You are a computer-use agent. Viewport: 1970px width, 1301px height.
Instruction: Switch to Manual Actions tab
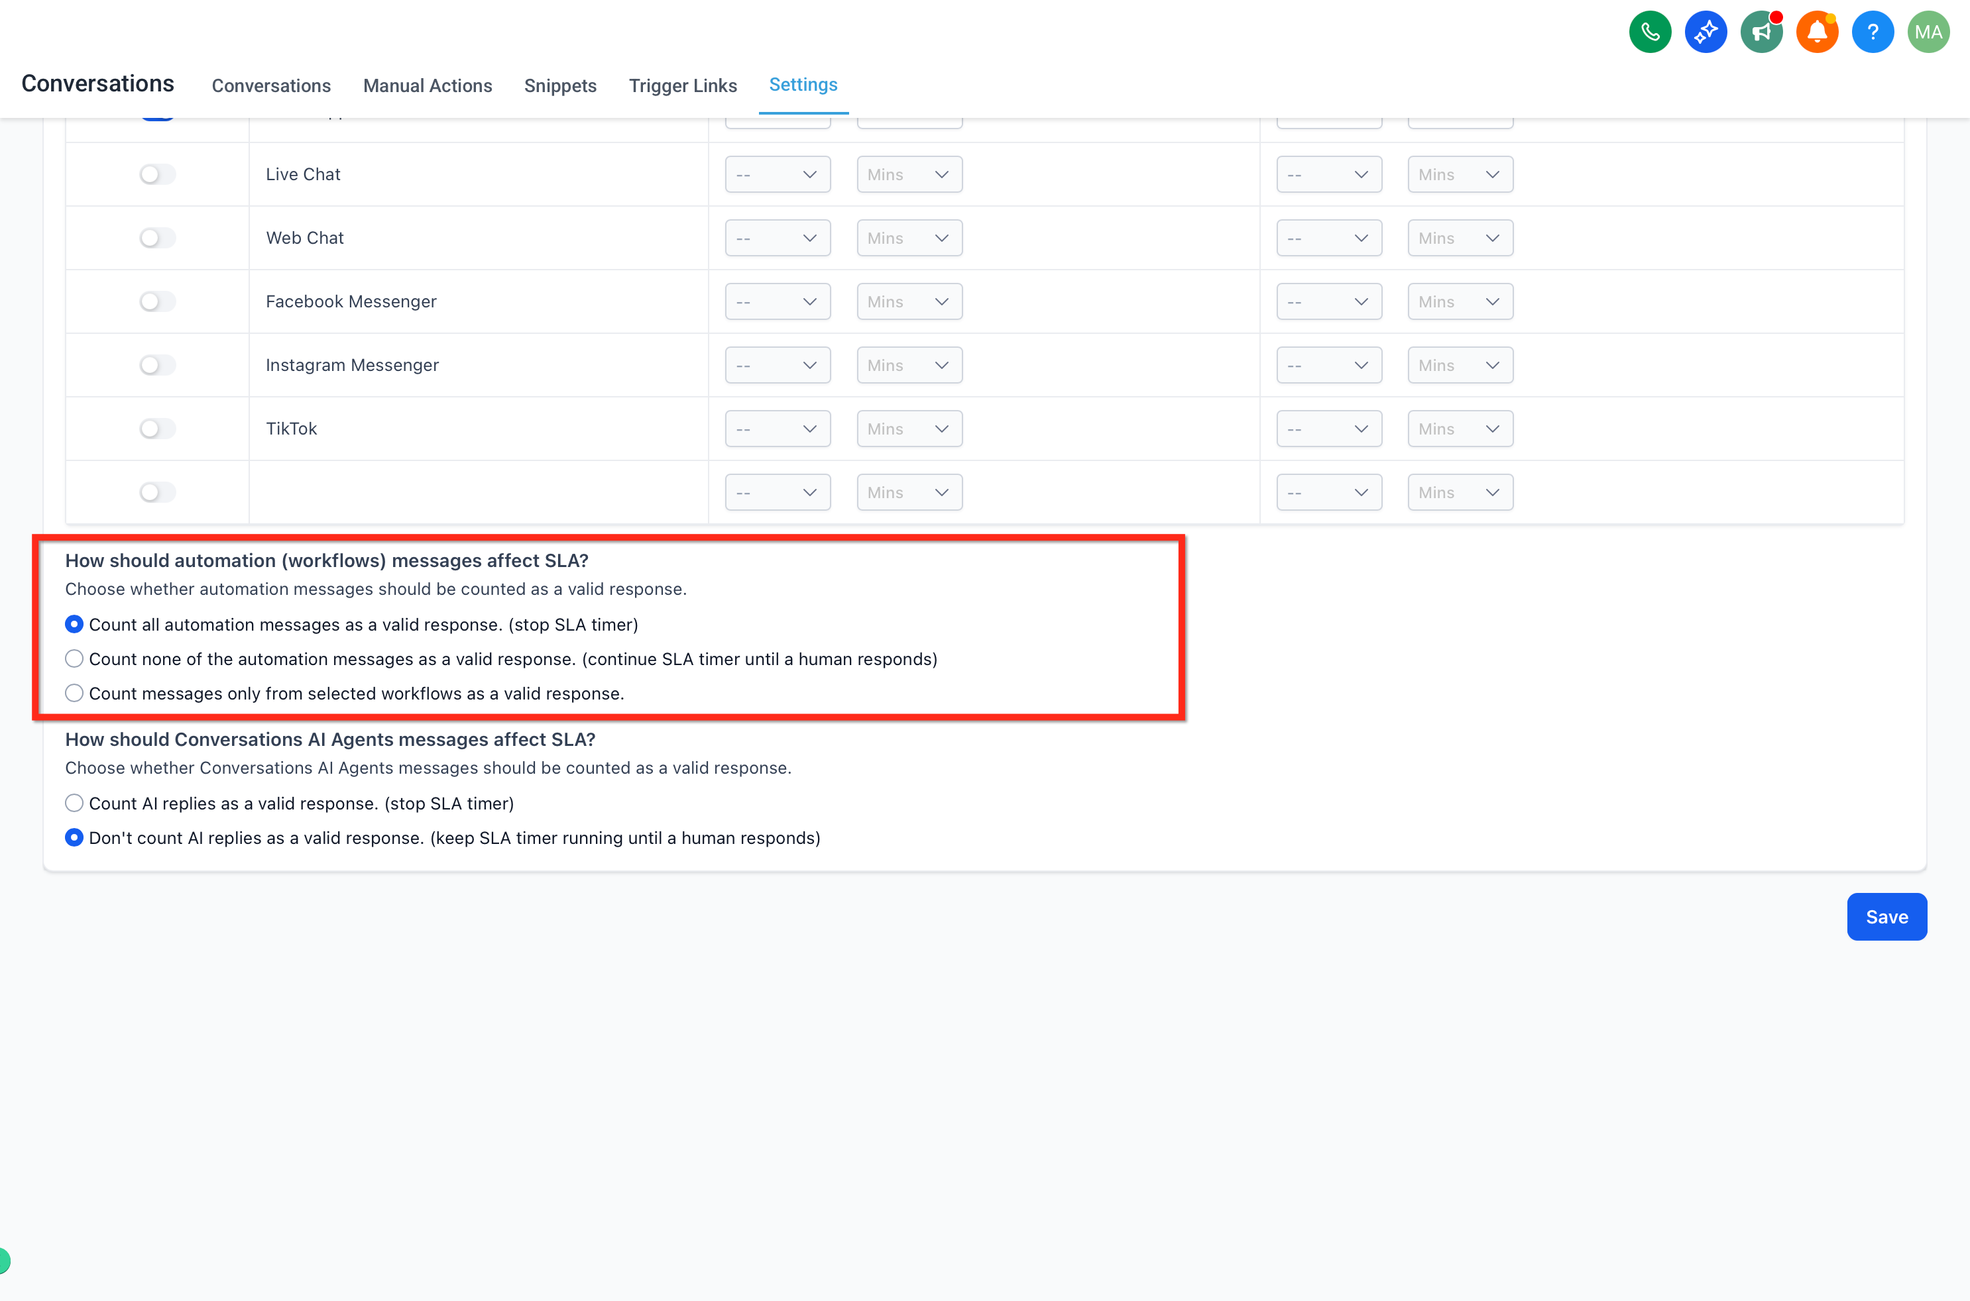point(428,85)
